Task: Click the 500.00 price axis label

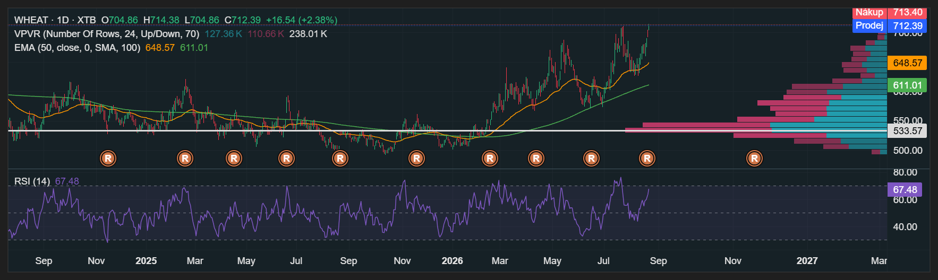Action: [908, 151]
